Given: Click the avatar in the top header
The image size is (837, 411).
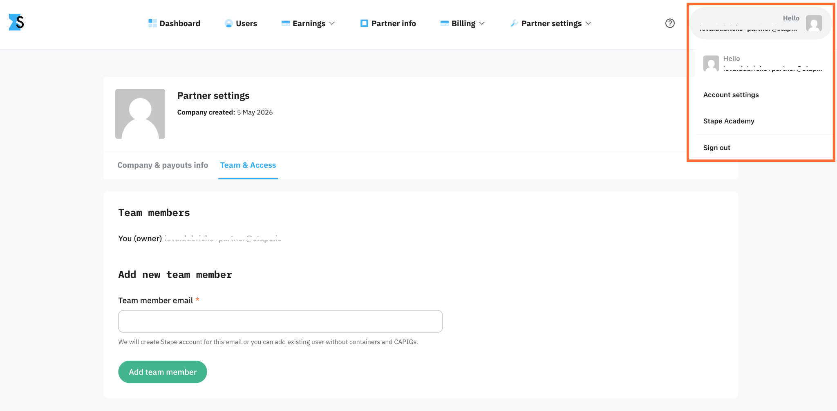Looking at the screenshot, I should 814,23.
